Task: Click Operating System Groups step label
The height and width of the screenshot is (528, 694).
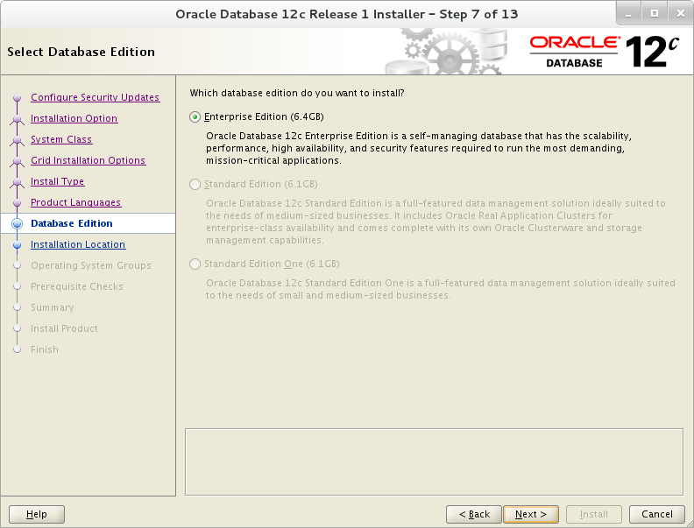Action: pos(91,265)
